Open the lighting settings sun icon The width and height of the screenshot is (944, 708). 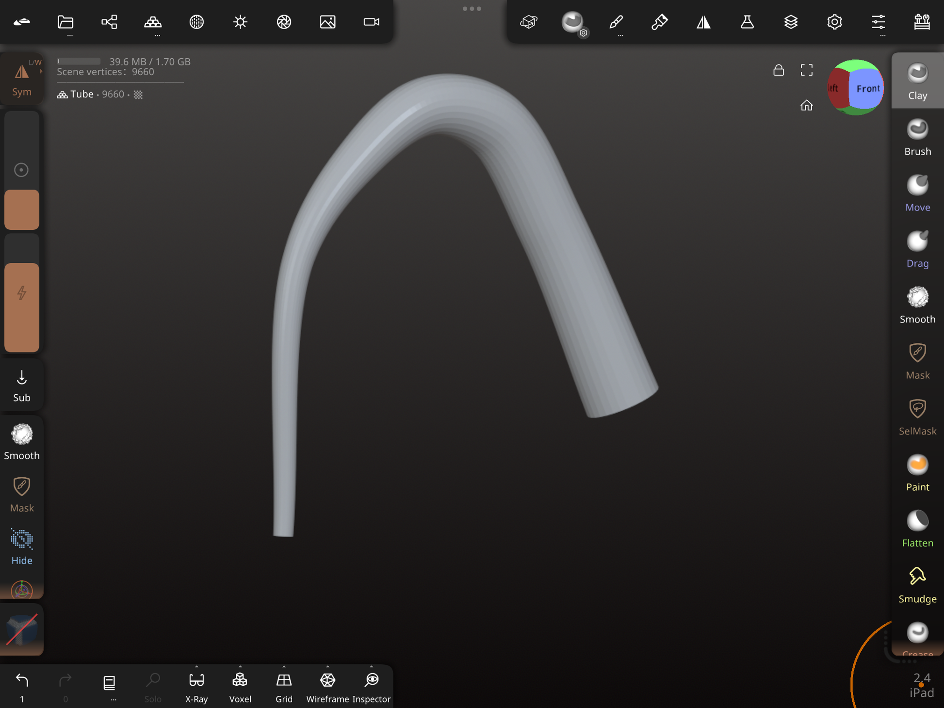(240, 22)
